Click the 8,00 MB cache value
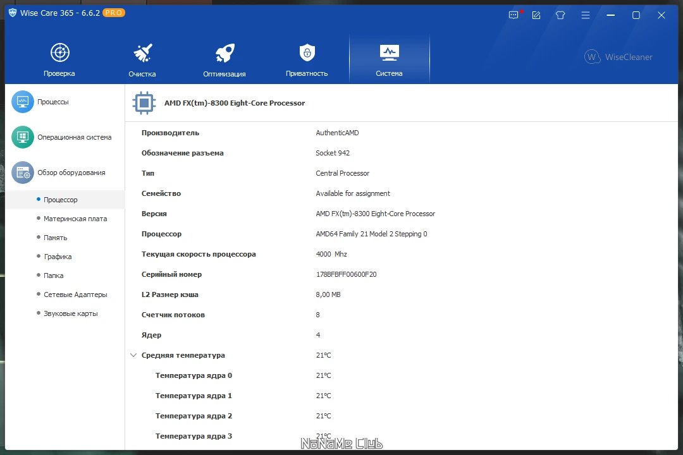 (328, 294)
